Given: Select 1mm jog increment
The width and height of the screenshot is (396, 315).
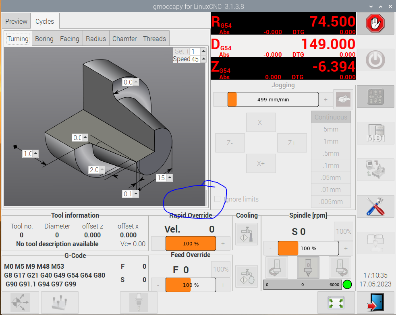Looking at the screenshot, I should pos(331,141).
